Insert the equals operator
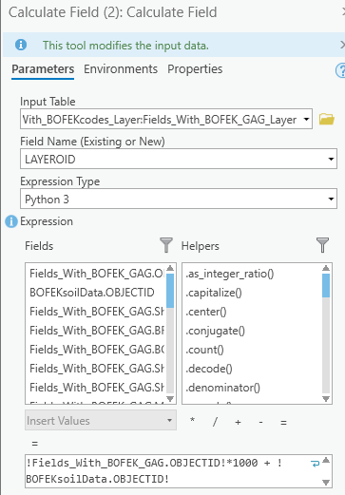This screenshot has width=345, height=495. [283, 423]
